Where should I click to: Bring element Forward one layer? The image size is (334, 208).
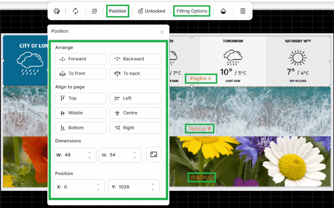(x=81, y=59)
